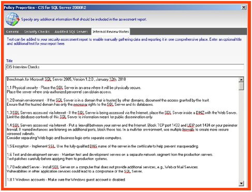Click the globe policy icon in header
Image resolution: width=252 pixels, height=192 pixels.
pyautogui.click(x=12, y=19)
